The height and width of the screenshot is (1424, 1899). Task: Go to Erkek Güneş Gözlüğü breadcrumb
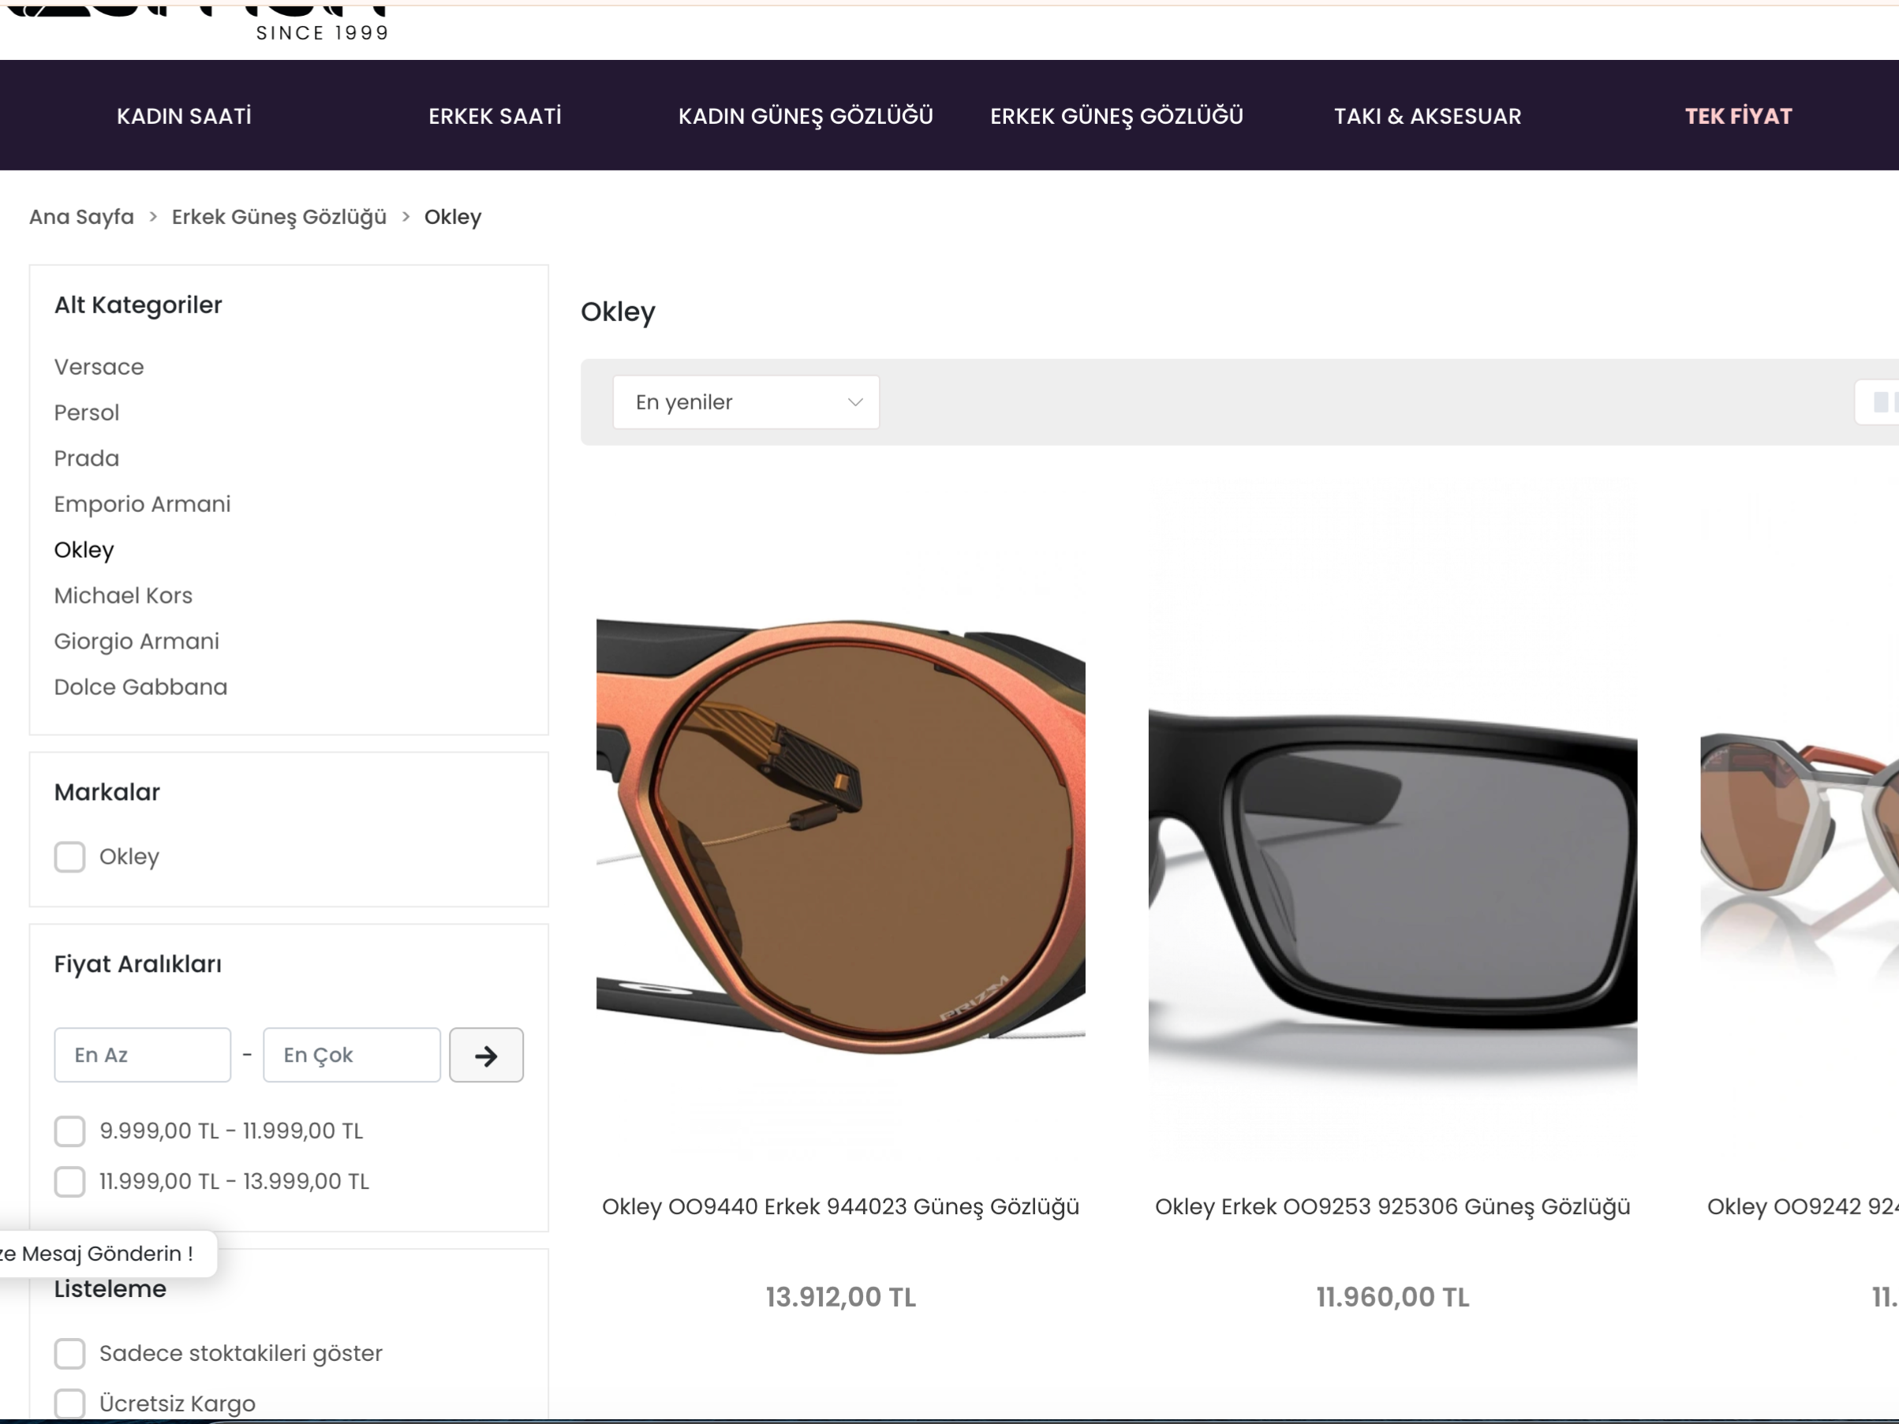coord(279,217)
